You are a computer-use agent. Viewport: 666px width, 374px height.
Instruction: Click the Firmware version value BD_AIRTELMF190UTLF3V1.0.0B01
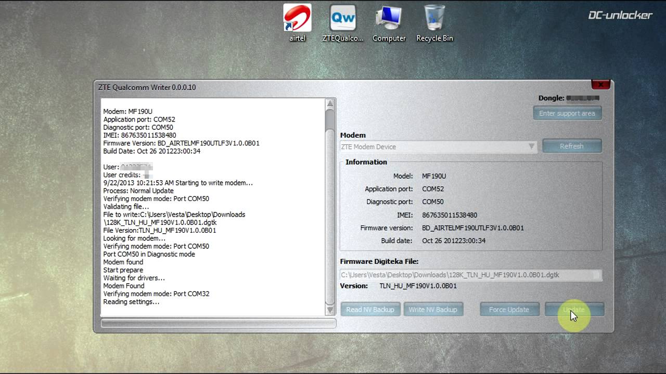click(x=473, y=228)
